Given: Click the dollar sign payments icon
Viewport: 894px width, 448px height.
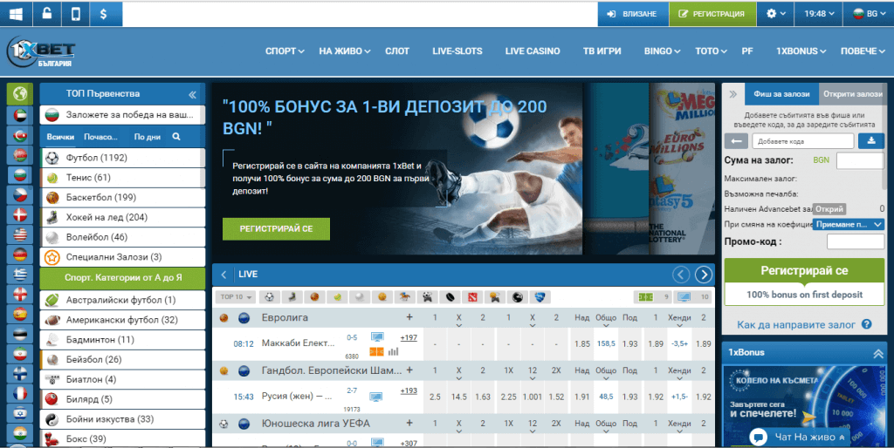Looking at the screenshot, I should (105, 14).
